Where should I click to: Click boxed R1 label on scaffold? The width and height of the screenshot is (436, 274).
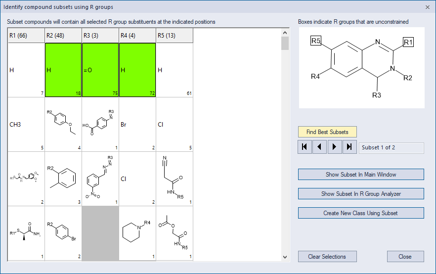pyautogui.click(x=408, y=42)
